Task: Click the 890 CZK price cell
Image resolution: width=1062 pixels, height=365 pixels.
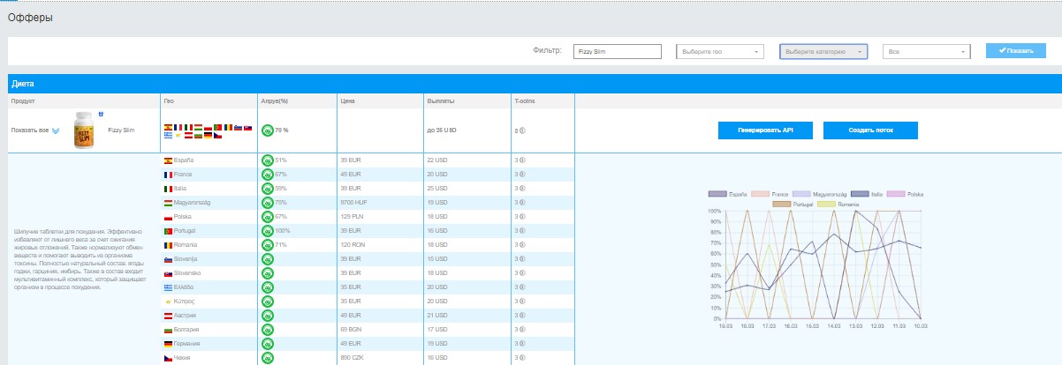Action: click(x=352, y=358)
